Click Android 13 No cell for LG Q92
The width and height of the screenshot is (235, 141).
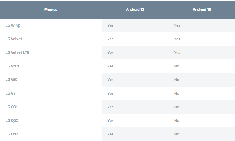(x=177, y=134)
